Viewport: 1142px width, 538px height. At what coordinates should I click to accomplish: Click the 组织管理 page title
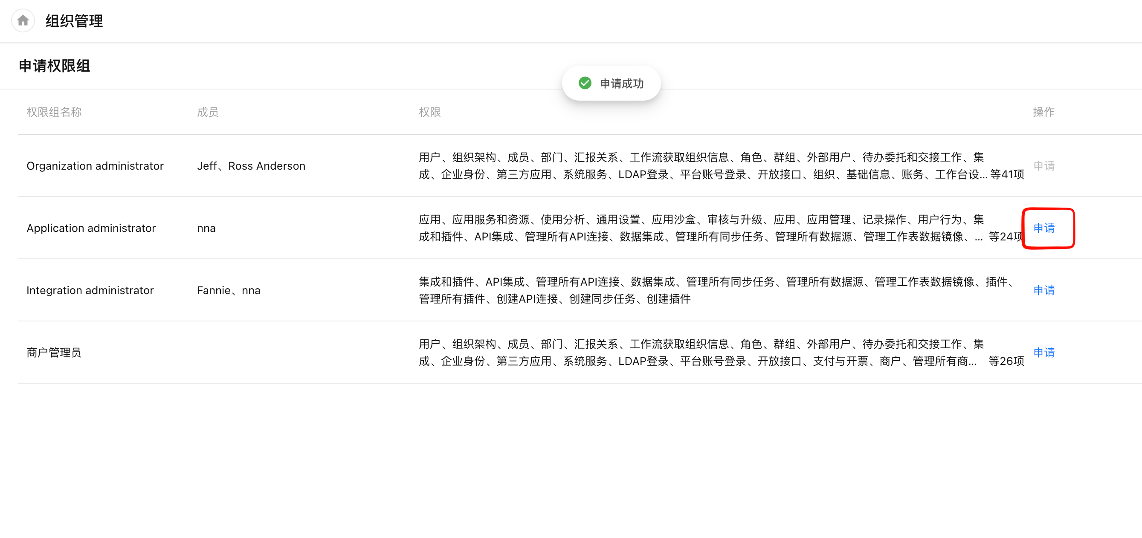[74, 21]
